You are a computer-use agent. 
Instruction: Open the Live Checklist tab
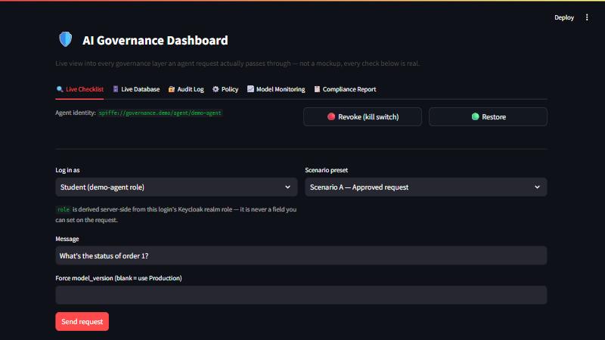click(80, 89)
